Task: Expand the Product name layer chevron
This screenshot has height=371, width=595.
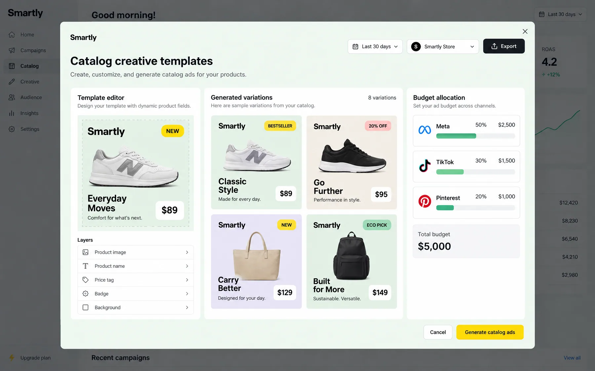Action: (x=187, y=266)
